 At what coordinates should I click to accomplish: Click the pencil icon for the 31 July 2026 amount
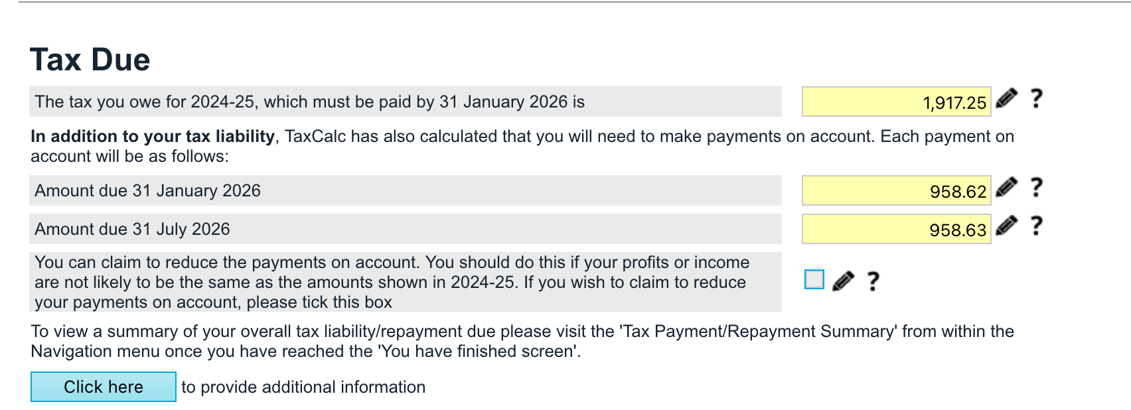coord(1006,226)
